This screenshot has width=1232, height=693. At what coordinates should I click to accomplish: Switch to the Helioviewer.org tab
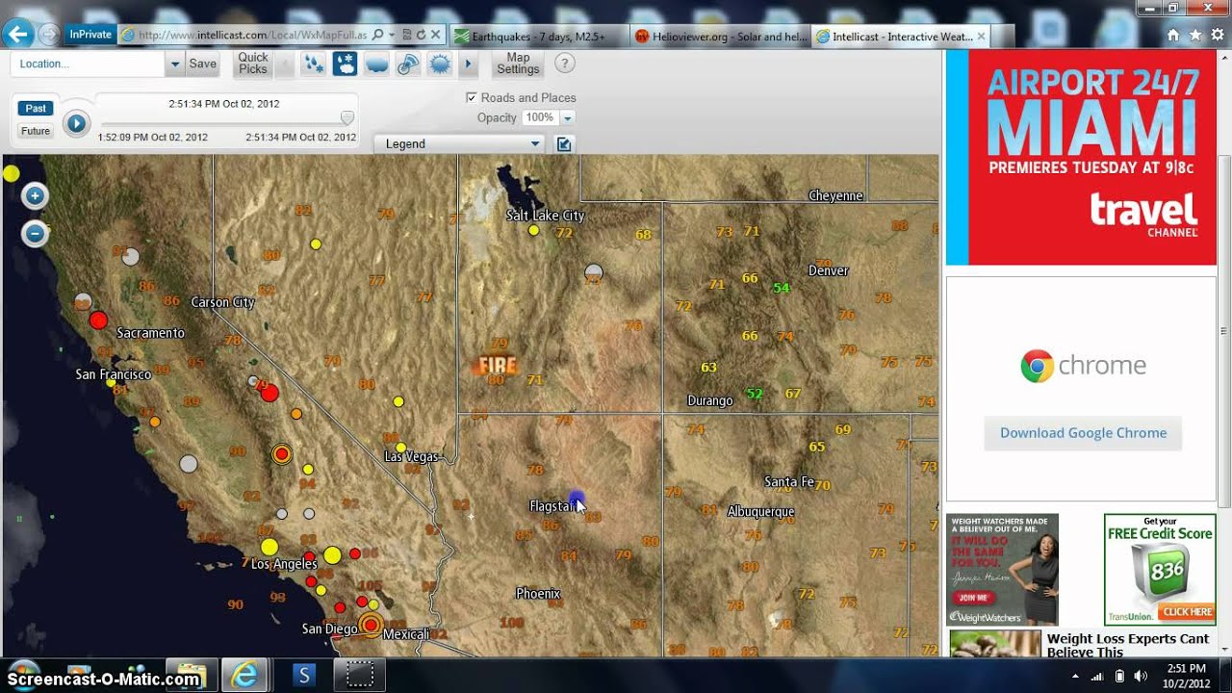pos(720,37)
